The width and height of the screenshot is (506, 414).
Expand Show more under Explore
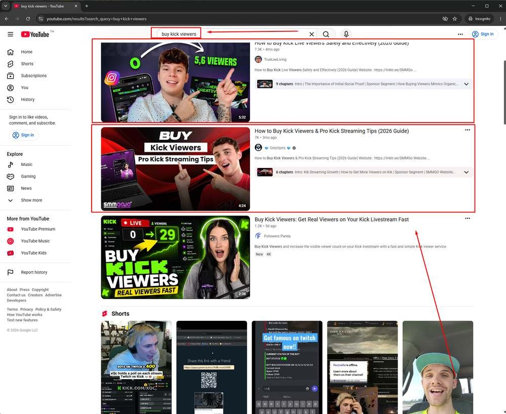[x=35, y=200]
